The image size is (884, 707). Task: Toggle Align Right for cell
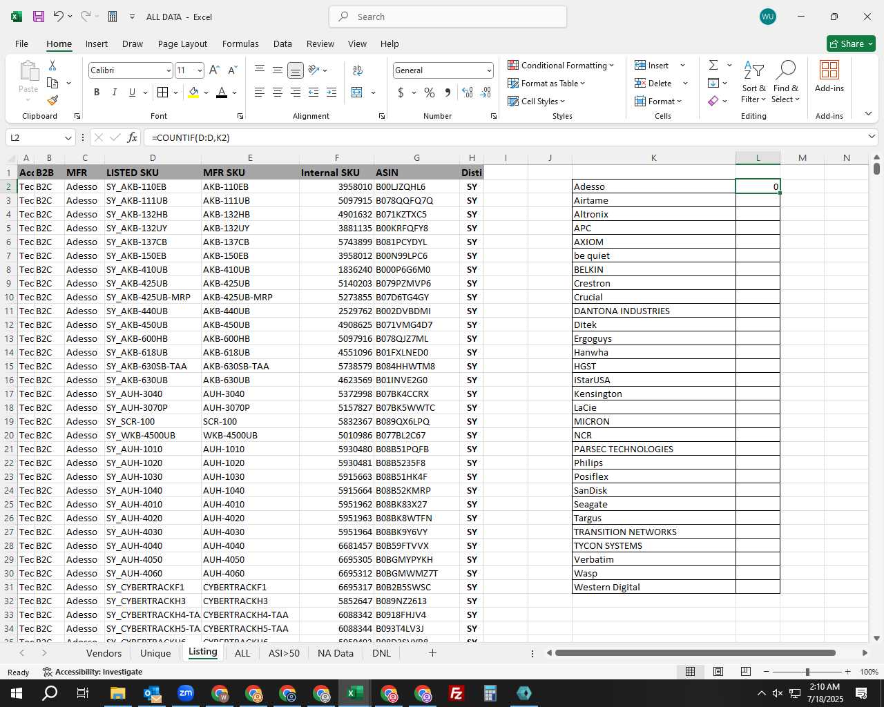click(x=296, y=93)
